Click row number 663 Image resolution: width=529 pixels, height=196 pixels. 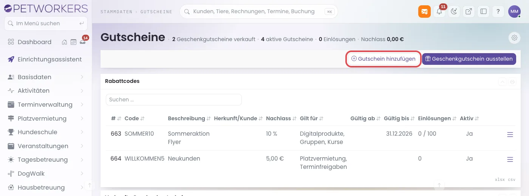[116, 134]
